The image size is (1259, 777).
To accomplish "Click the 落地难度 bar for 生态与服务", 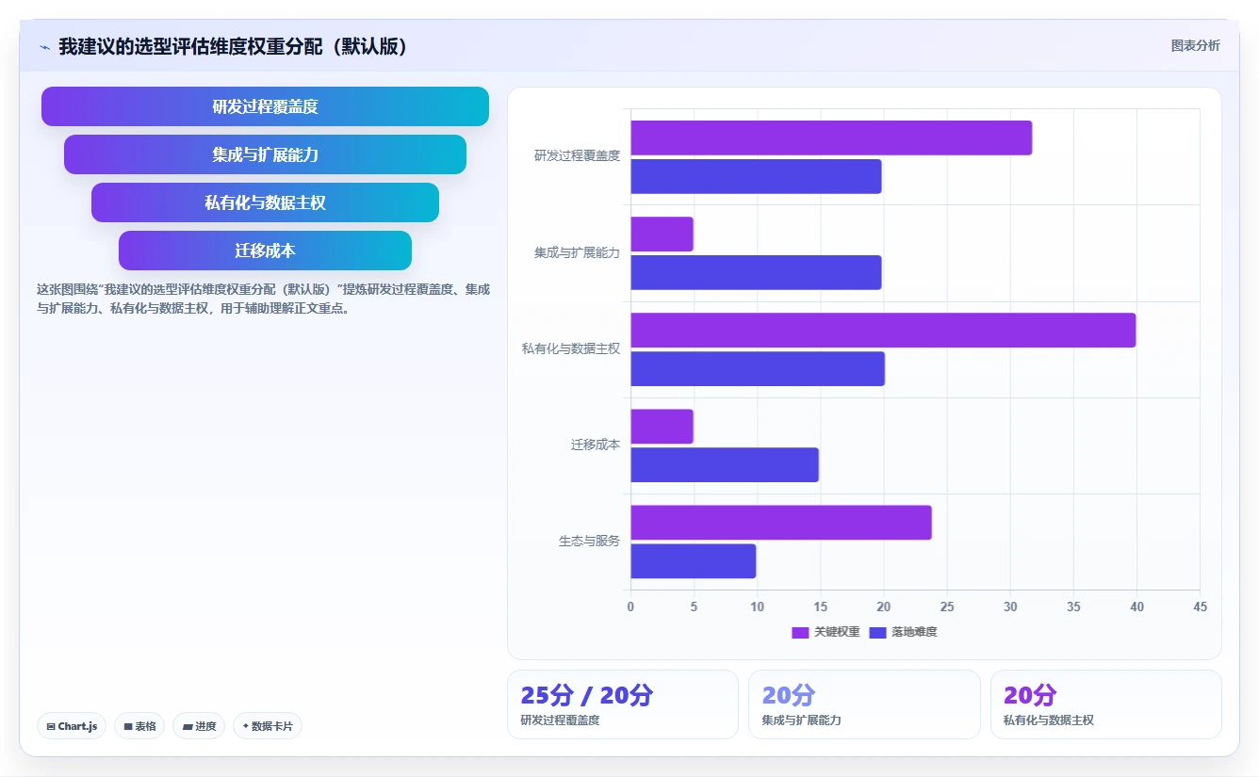I will click(693, 560).
